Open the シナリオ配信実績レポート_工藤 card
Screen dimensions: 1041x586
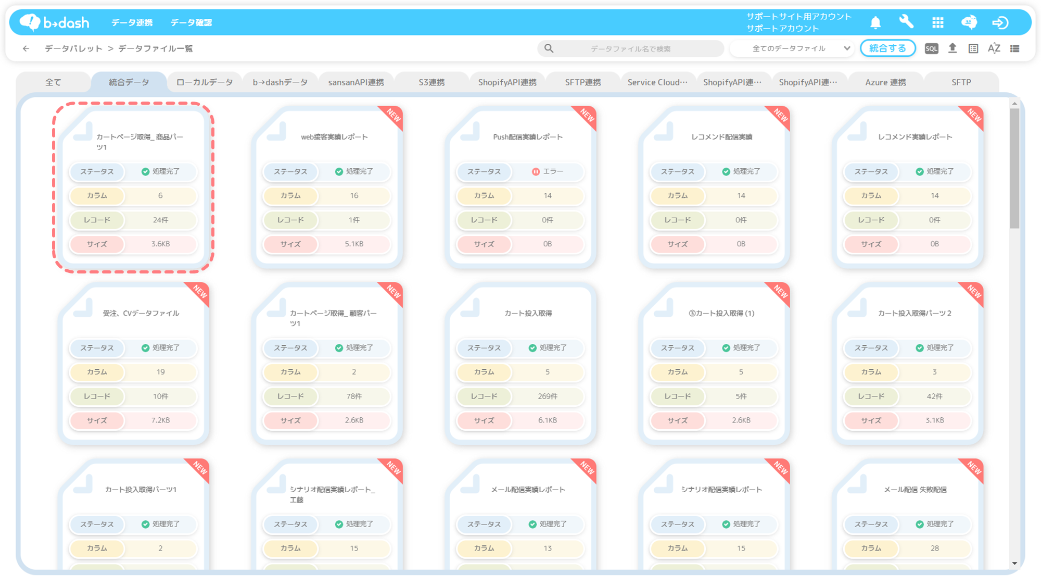click(x=327, y=515)
